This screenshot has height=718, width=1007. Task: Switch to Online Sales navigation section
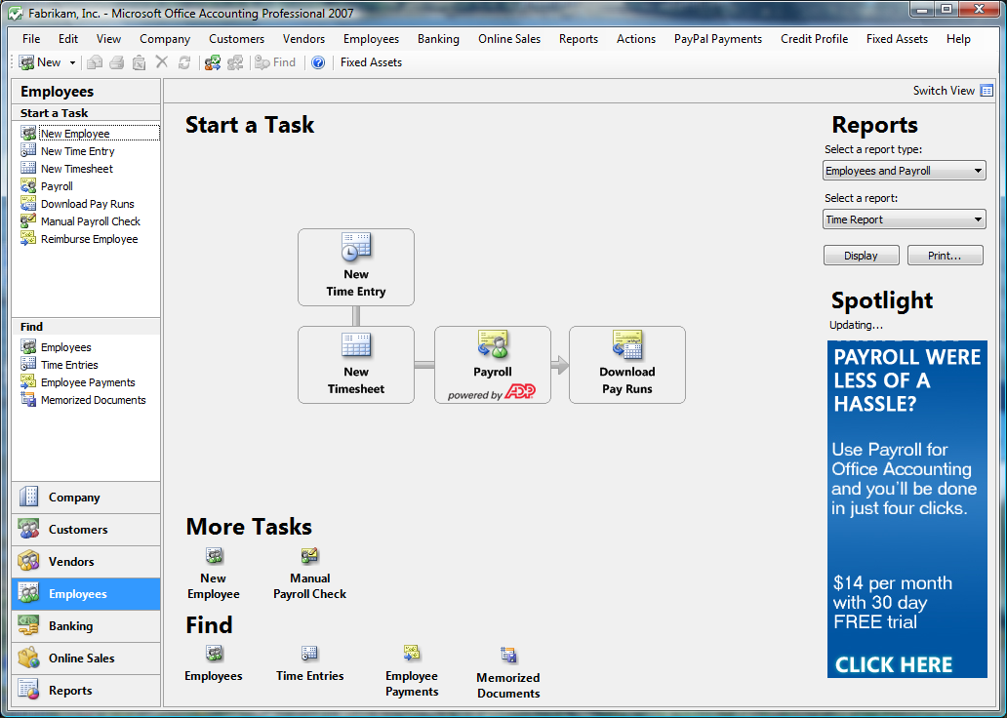point(86,658)
